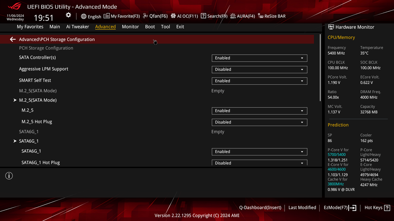Open the Aggressive LPM Support dropdown
The width and height of the screenshot is (394, 221).
tap(259, 70)
